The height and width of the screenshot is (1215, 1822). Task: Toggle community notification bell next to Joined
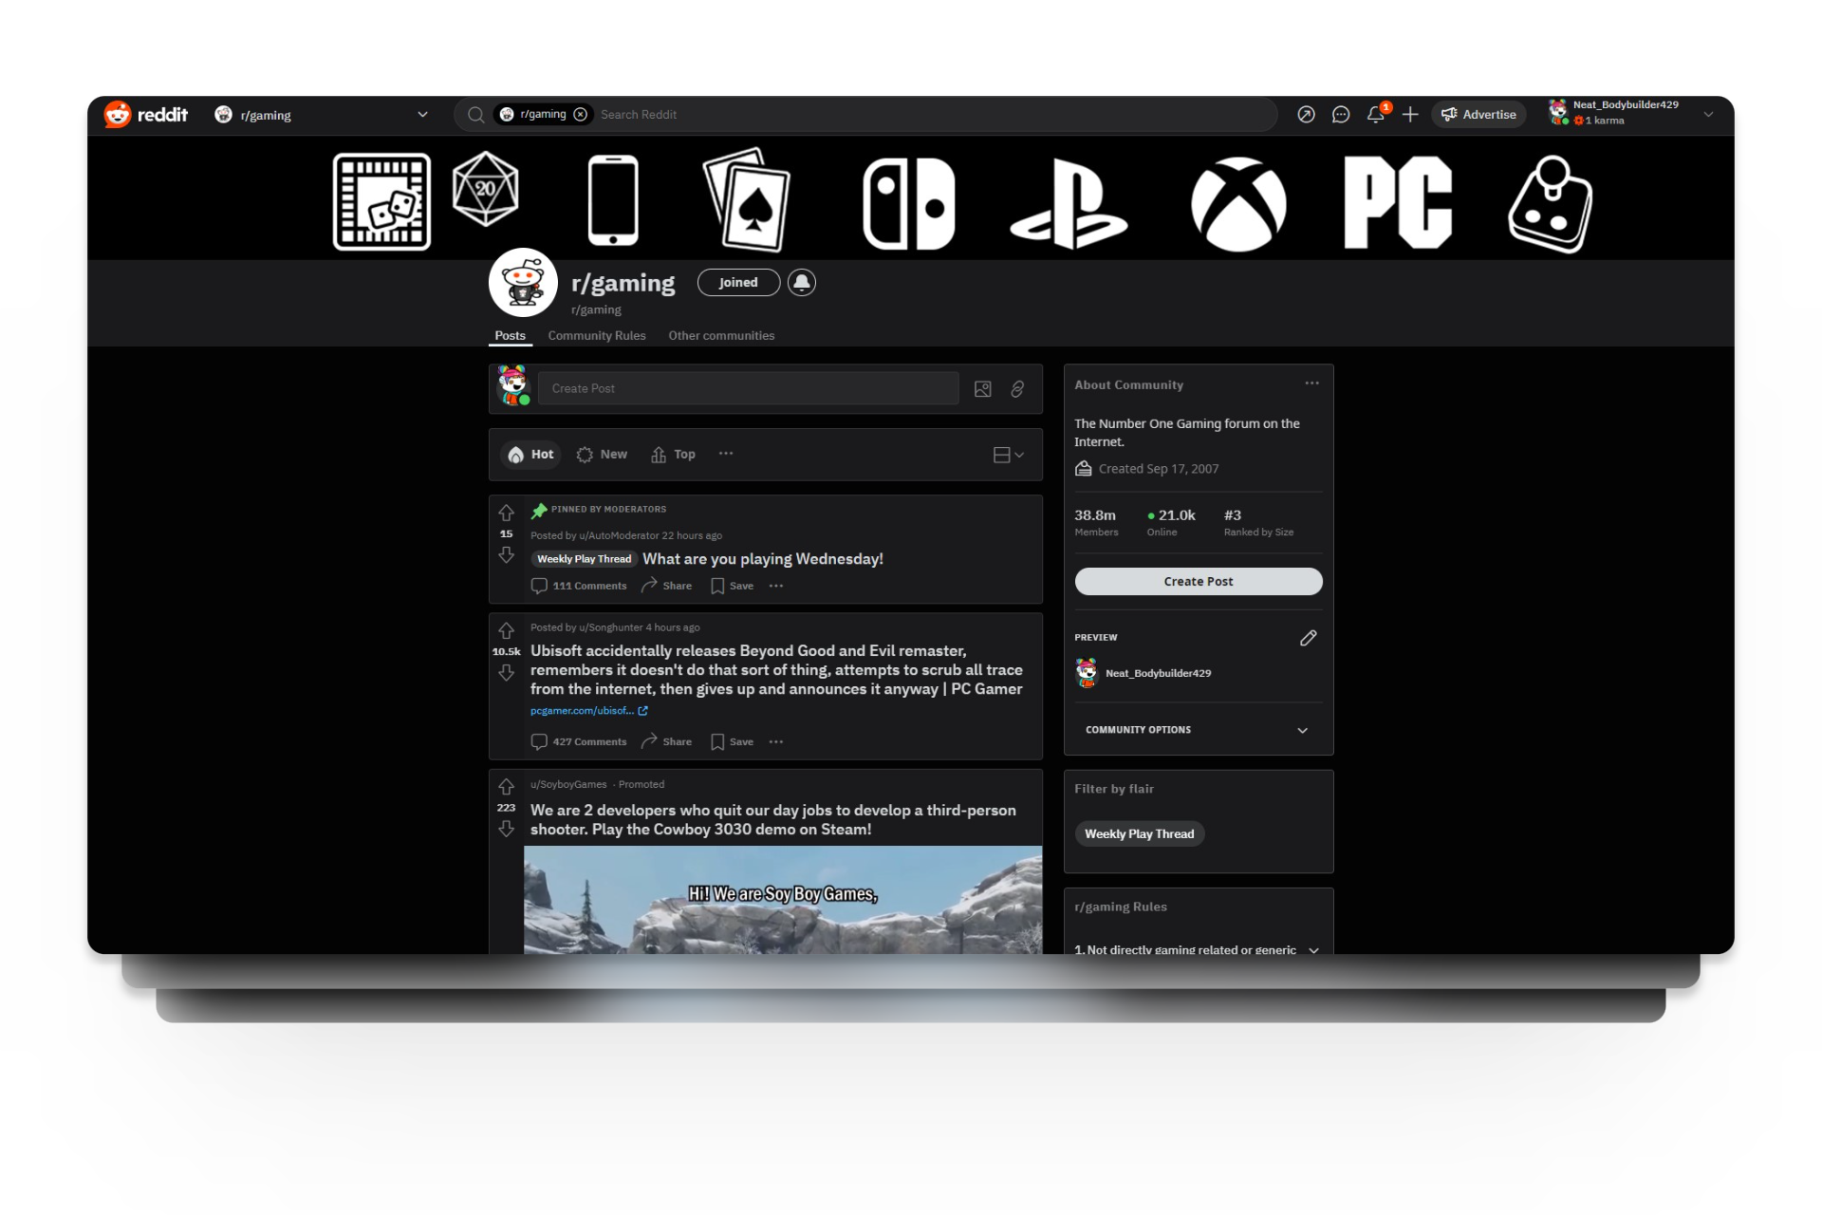click(x=802, y=283)
